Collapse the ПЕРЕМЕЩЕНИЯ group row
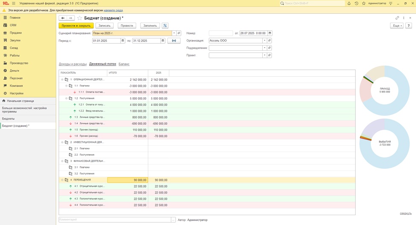Viewport: 416px width, 225px height. 62,180
